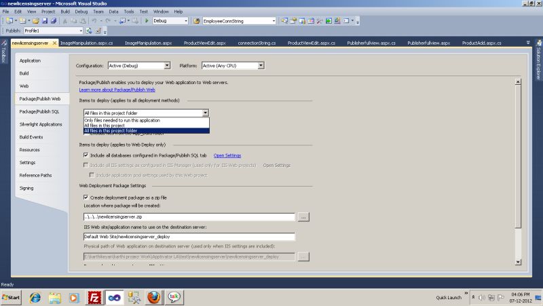Click the Visual Studio taskbar icon
The height and width of the screenshot is (306, 543).
[114, 297]
